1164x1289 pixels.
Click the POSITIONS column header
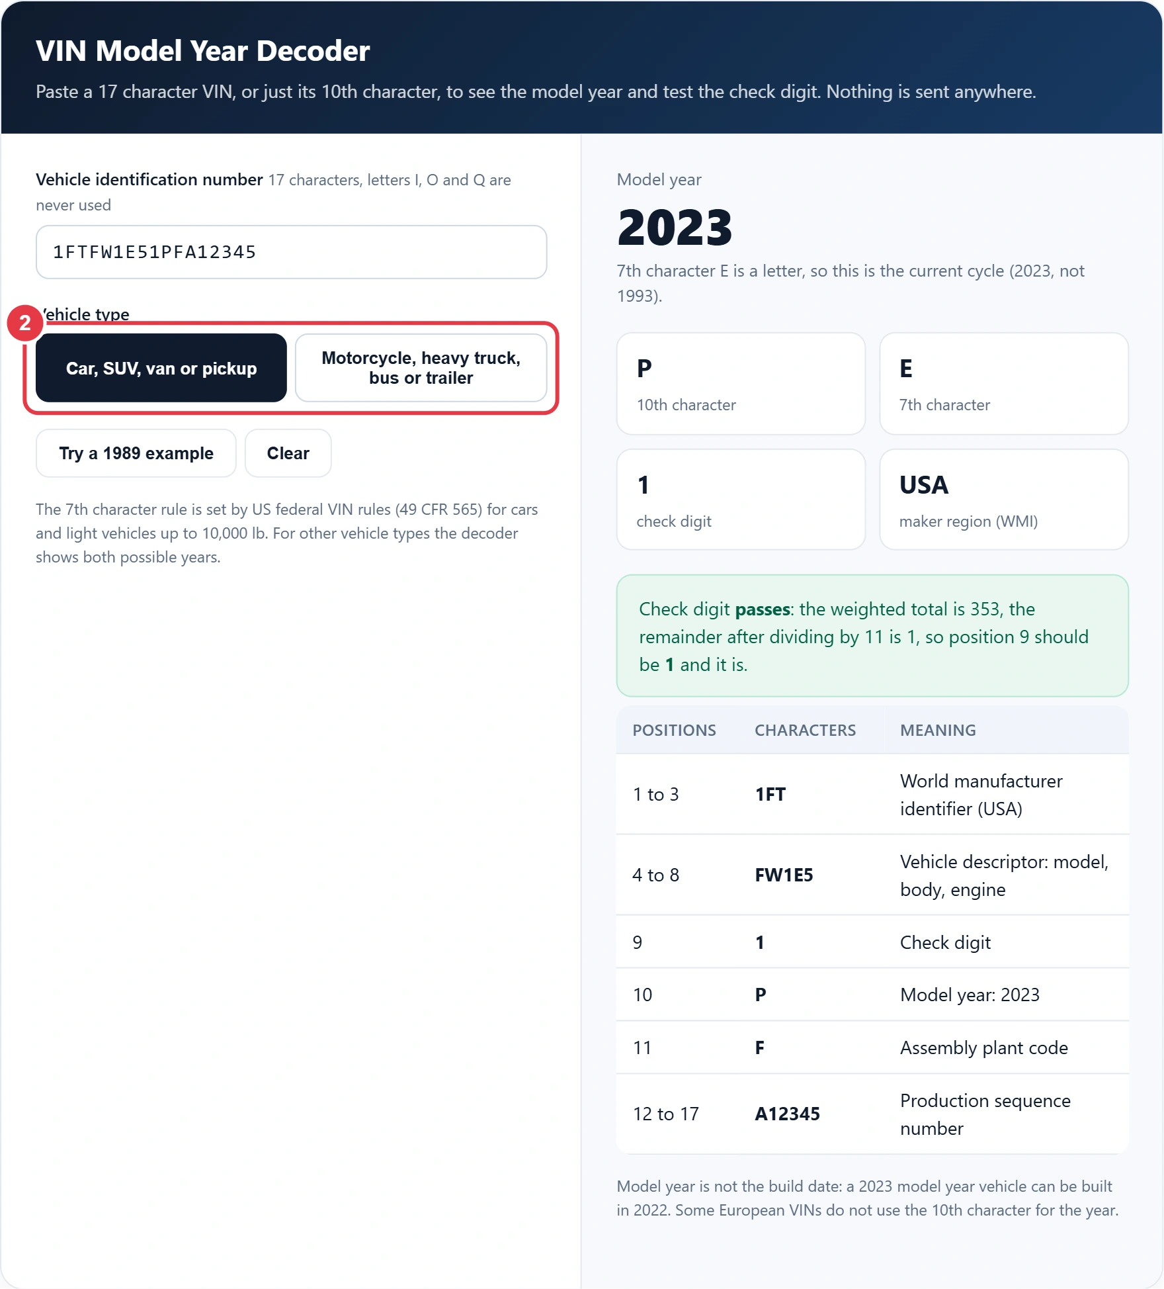[x=674, y=730]
